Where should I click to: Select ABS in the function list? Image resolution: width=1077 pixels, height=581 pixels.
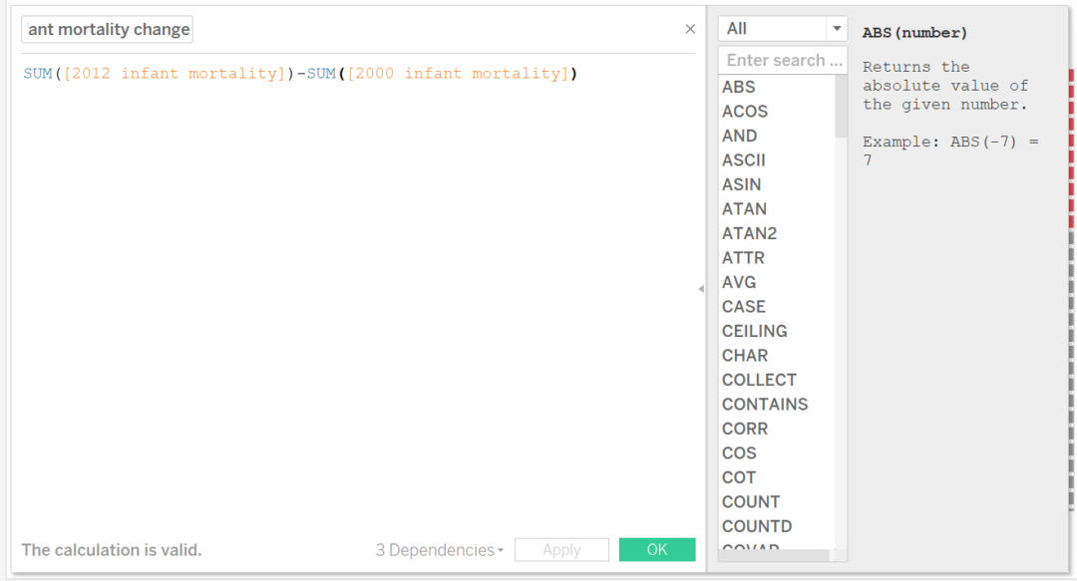coord(739,88)
